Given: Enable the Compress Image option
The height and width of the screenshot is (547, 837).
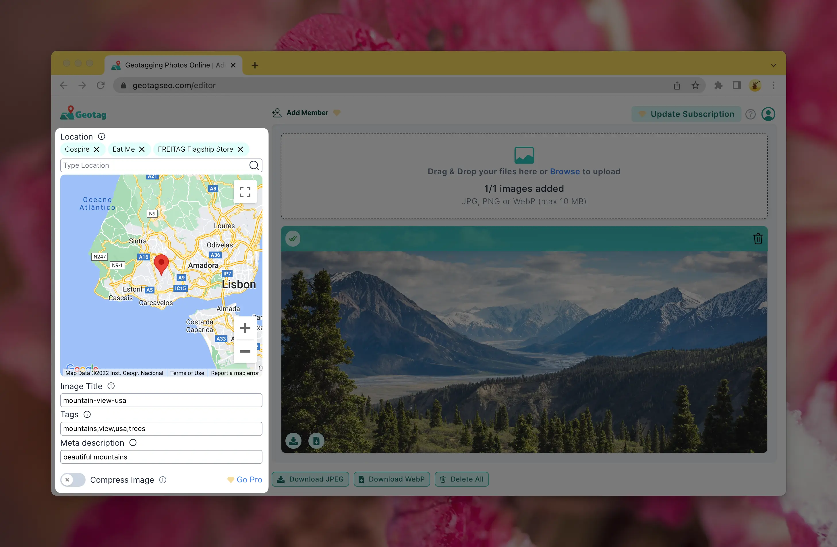Looking at the screenshot, I should pos(72,480).
